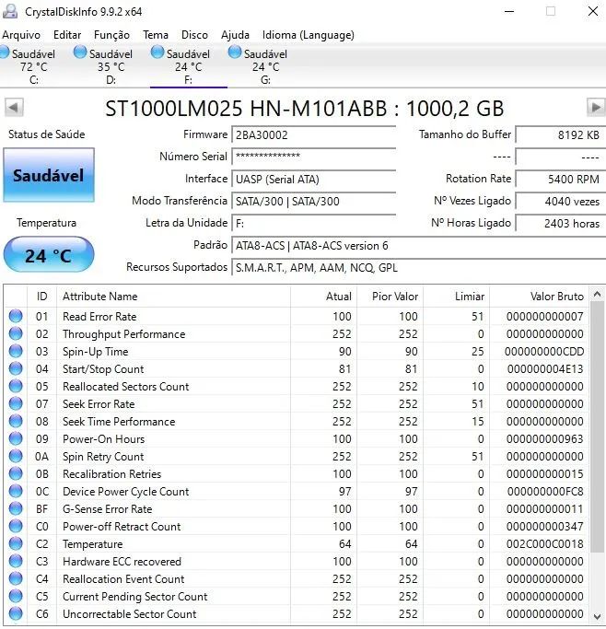Image resolution: width=606 pixels, height=629 pixels.
Task: Click the 24 °C temperature button
Action: 49,254
